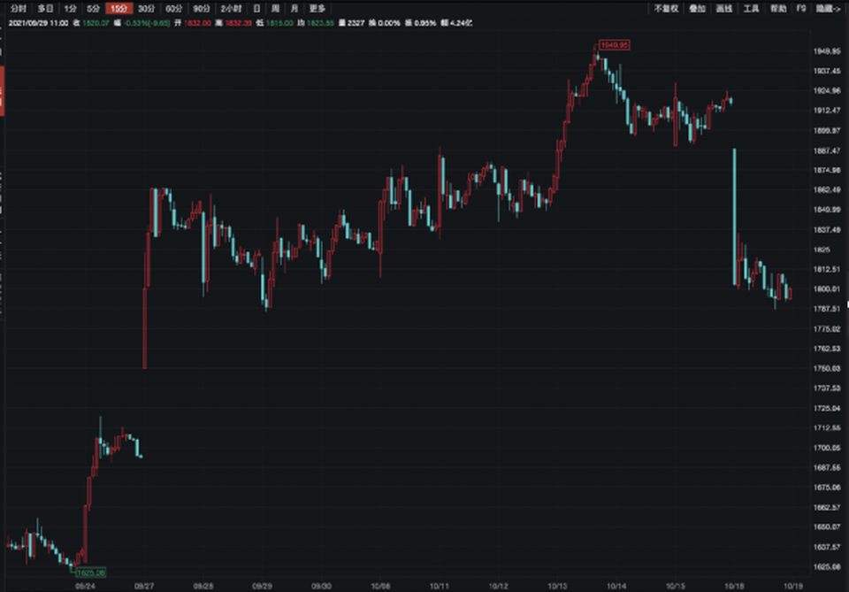The width and height of the screenshot is (849, 592).
Task: Show the weekly 周 candlestick chart
Action: point(275,9)
